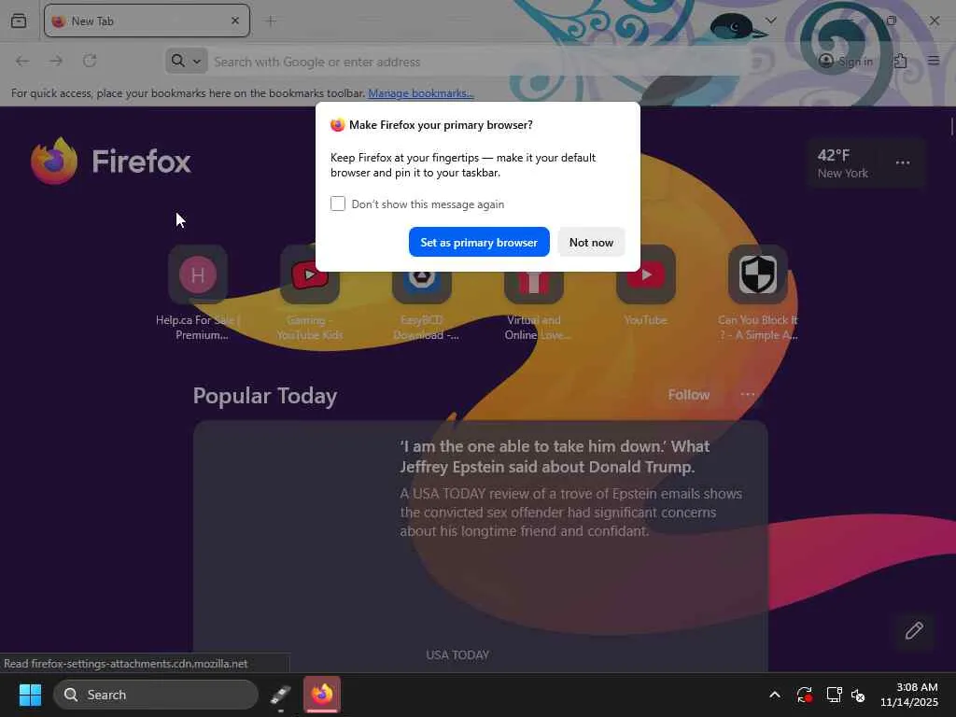The height and width of the screenshot is (717, 956).
Task: Check Don't show this message again
Action: tap(338, 204)
